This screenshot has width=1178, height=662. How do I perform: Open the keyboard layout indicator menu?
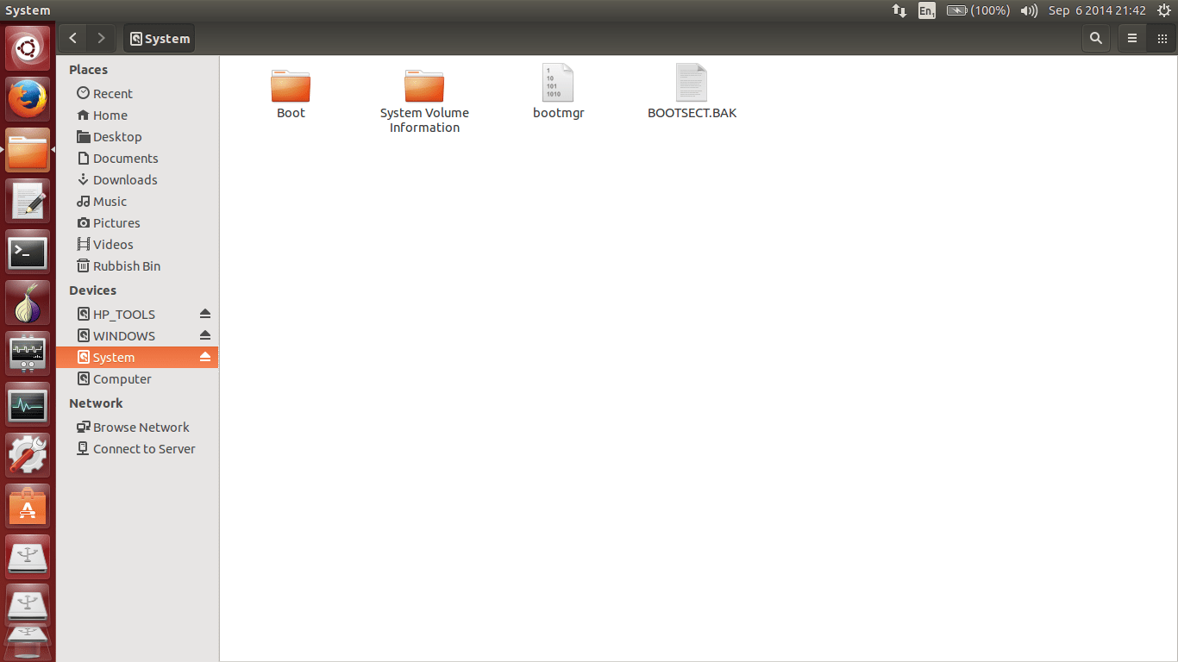point(926,10)
